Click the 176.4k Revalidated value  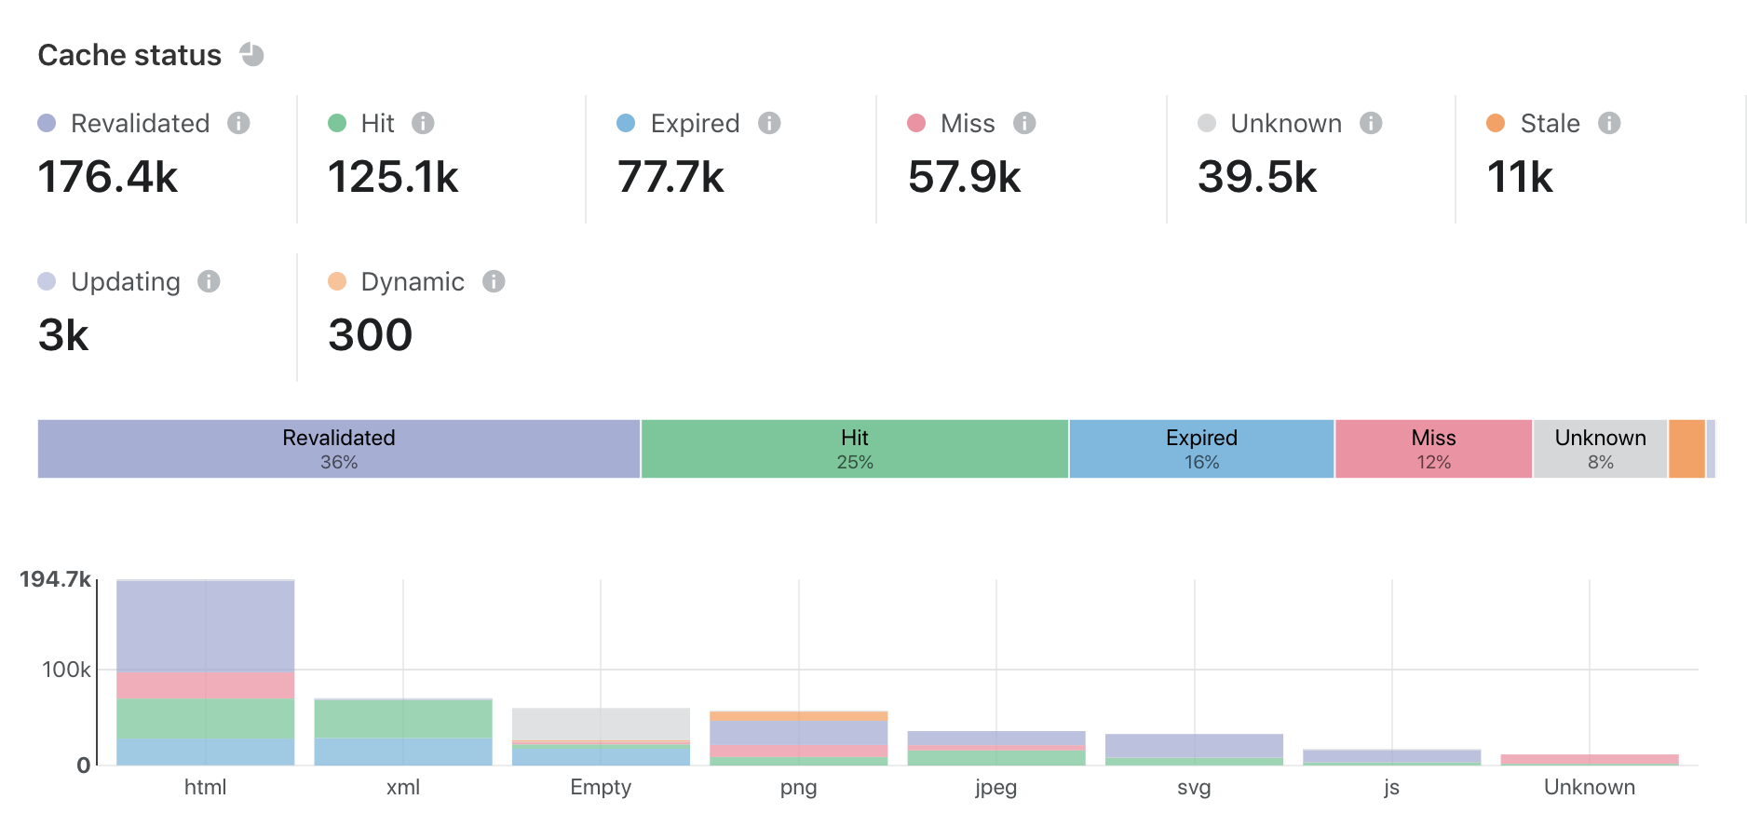[x=108, y=177]
